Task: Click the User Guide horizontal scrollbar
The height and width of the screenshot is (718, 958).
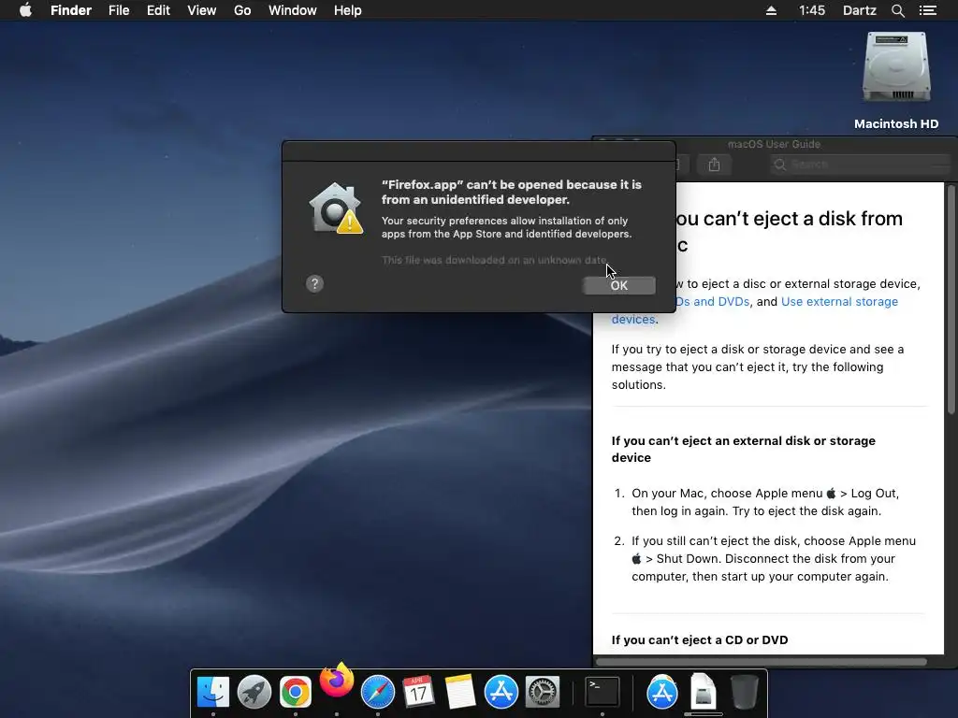Action: pyautogui.click(x=762, y=662)
